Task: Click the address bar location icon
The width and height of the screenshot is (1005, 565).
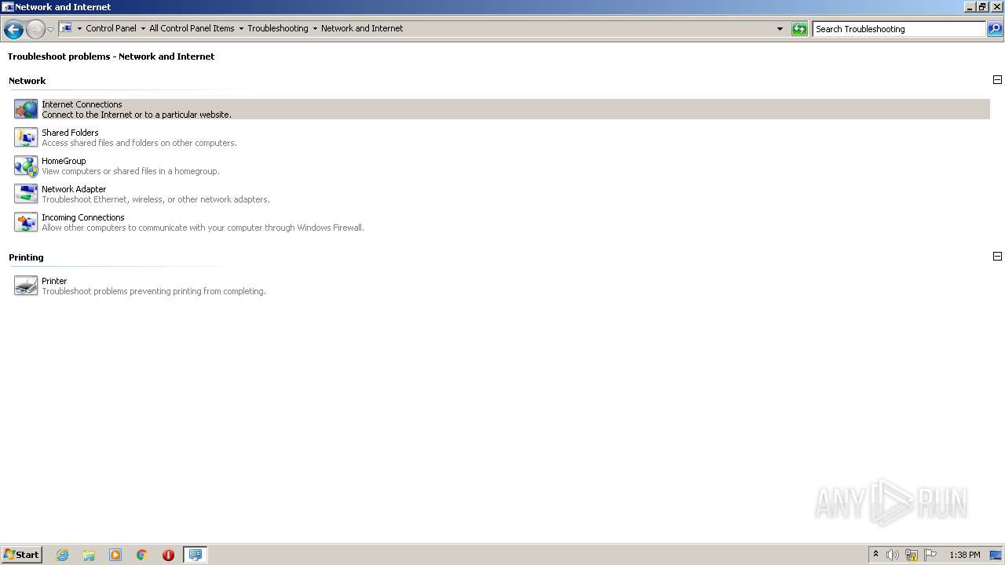Action: click(x=66, y=28)
